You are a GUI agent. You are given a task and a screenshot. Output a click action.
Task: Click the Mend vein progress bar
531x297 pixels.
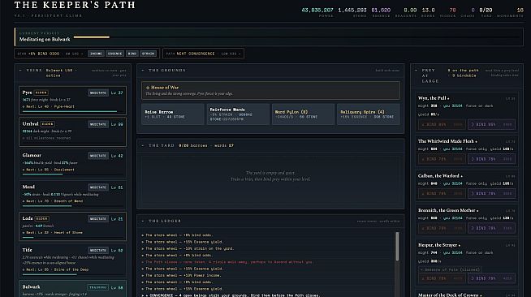[x=72, y=205]
